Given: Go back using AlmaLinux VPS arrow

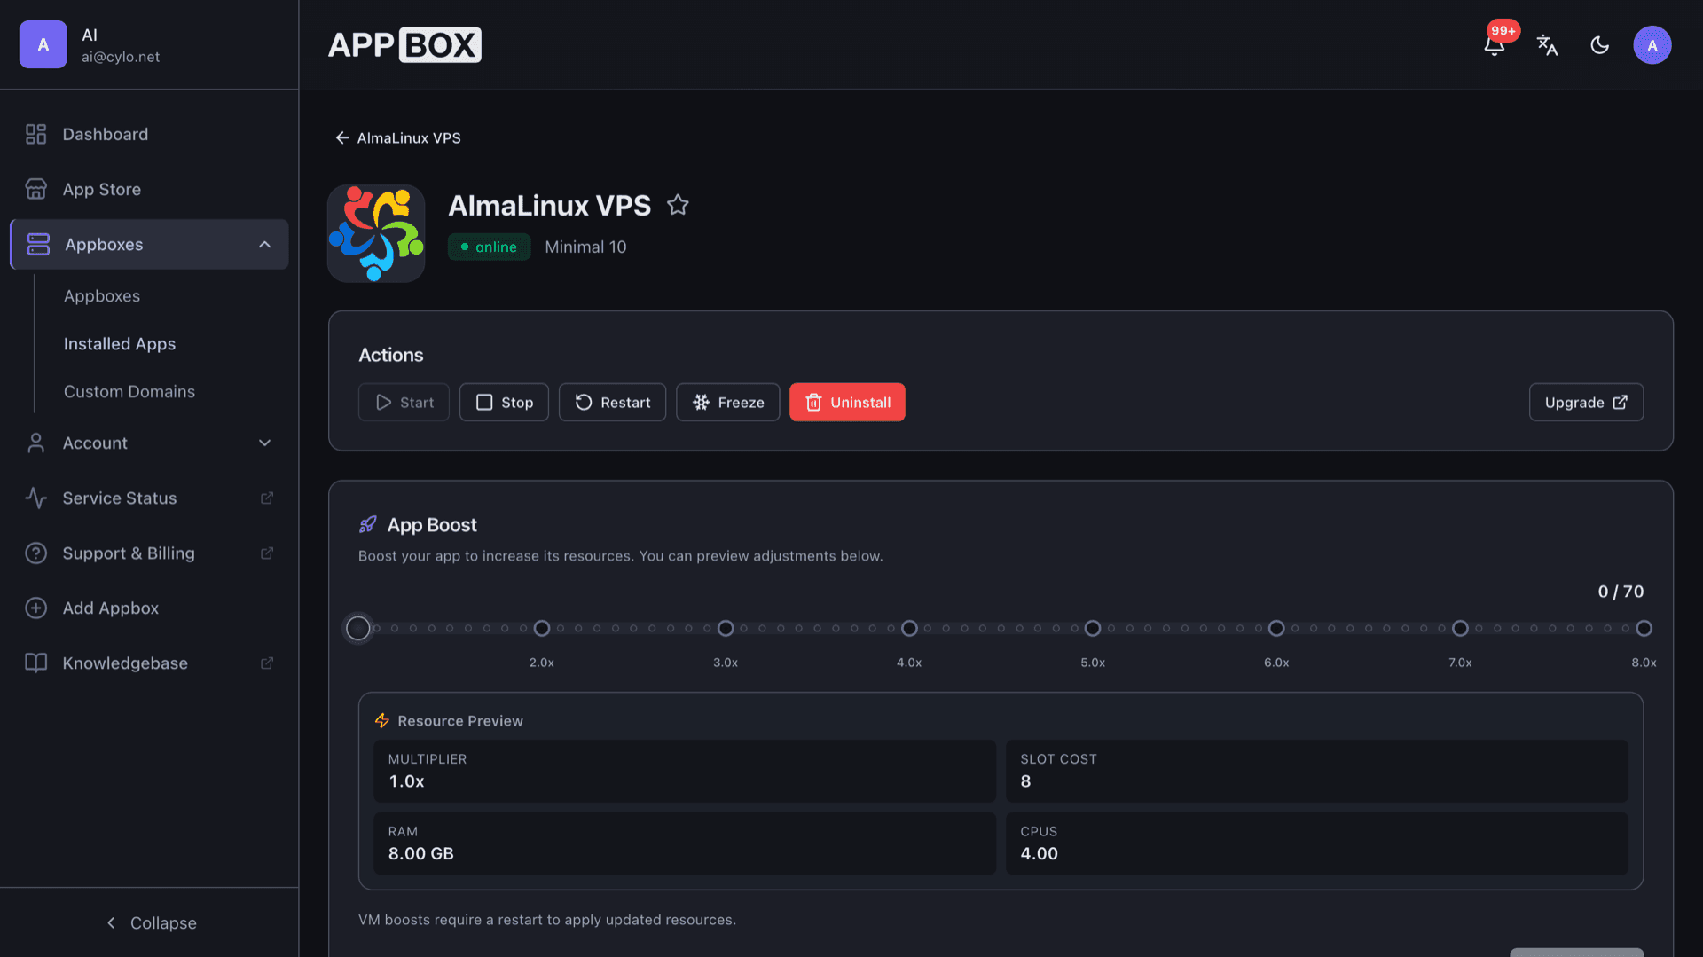Looking at the screenshot, I should pos(397,138).
